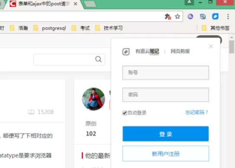The width and height of the screenshot is (235, 168).
Task: Click the 15208 read count
Action: [46, 112]
